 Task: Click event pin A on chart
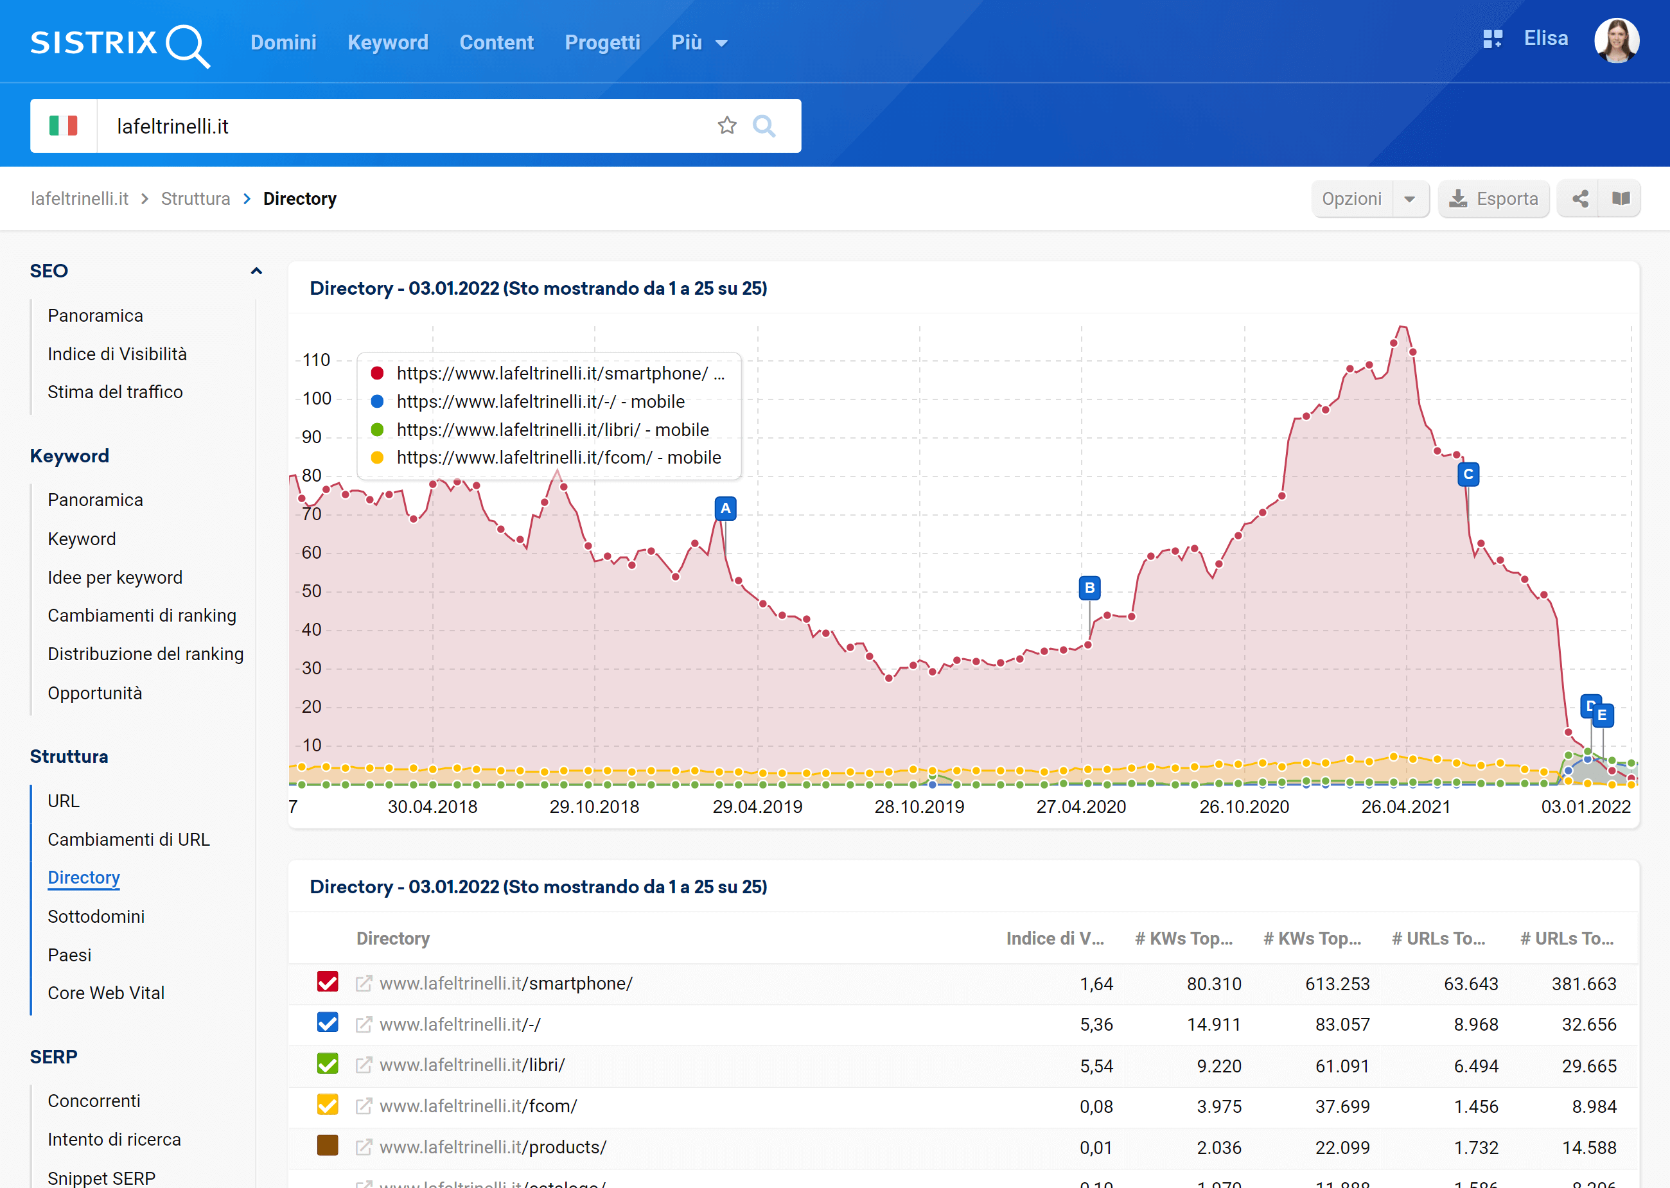click(x=725, y=509)
